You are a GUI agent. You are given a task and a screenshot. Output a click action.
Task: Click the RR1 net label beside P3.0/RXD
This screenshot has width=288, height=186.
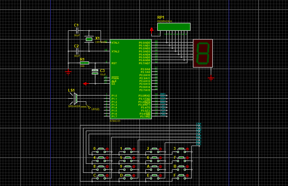point(163,94)
